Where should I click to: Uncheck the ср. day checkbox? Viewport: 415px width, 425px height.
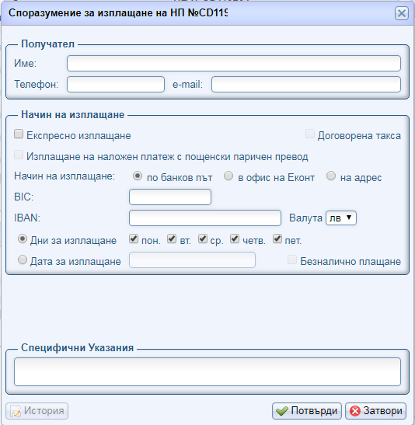[x=203, y=239]
